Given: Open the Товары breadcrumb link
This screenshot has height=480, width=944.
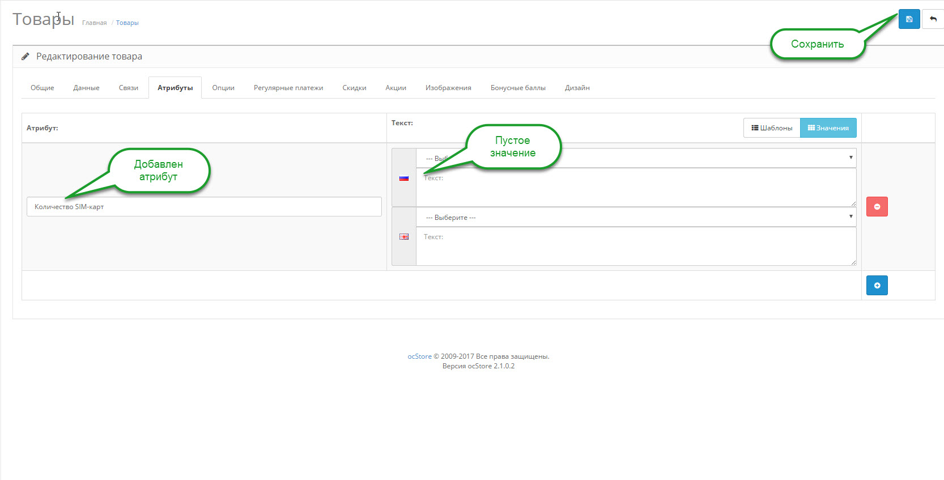Looking at the screenshot, I should (127, 23).
